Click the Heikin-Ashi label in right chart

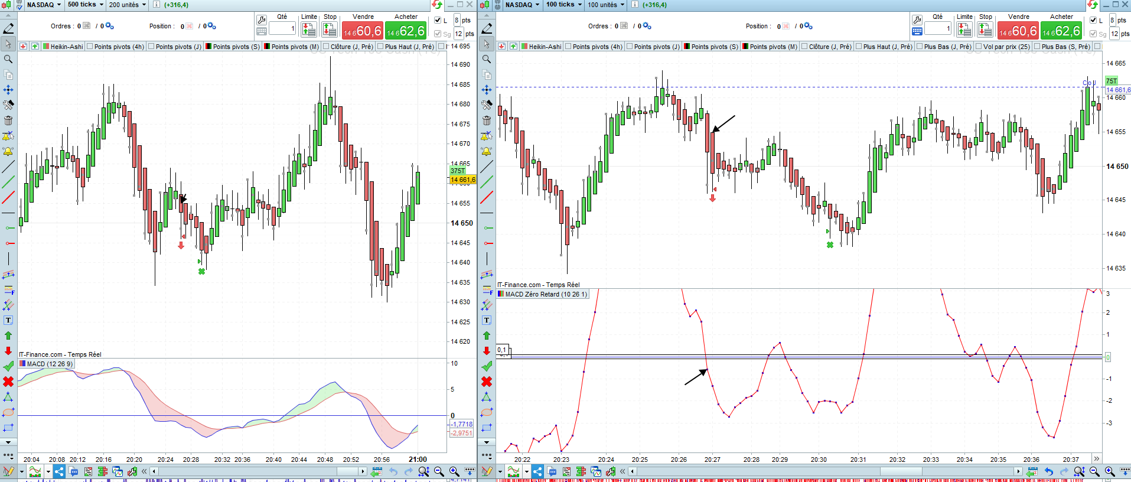pos(545,47)
